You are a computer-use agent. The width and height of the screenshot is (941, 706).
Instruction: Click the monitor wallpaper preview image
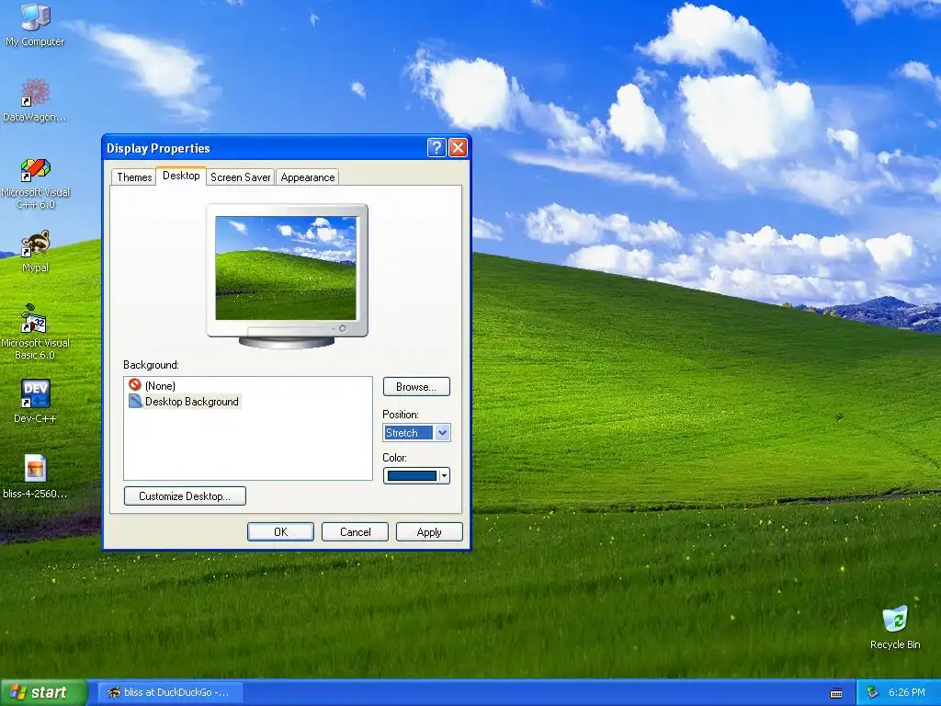pos(286,268)
